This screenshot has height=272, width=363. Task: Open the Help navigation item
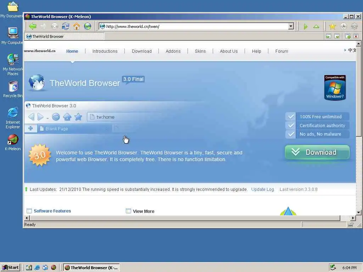257,51
